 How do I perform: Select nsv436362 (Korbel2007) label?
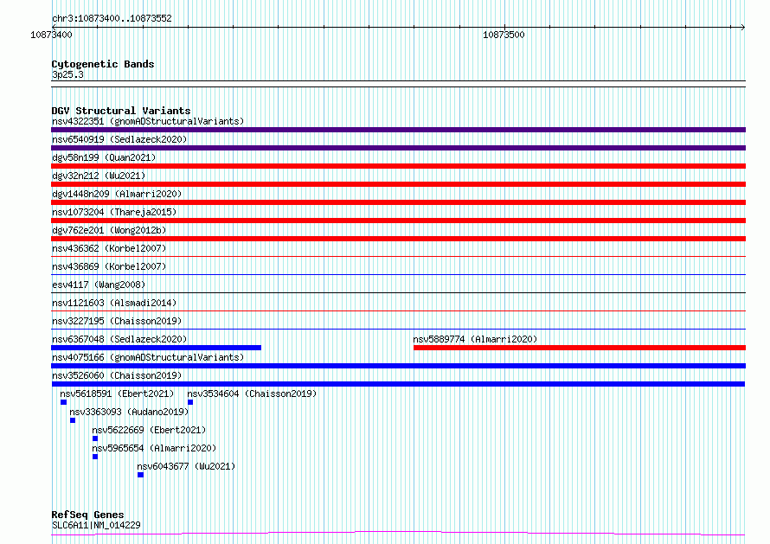pos(109,248)
